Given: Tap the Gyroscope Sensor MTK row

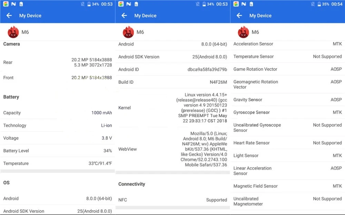Looking at the screenshot, I should point(288,112).
